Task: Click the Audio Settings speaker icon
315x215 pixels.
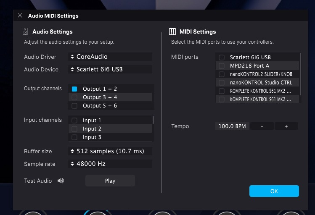Action: pos(26,31)
